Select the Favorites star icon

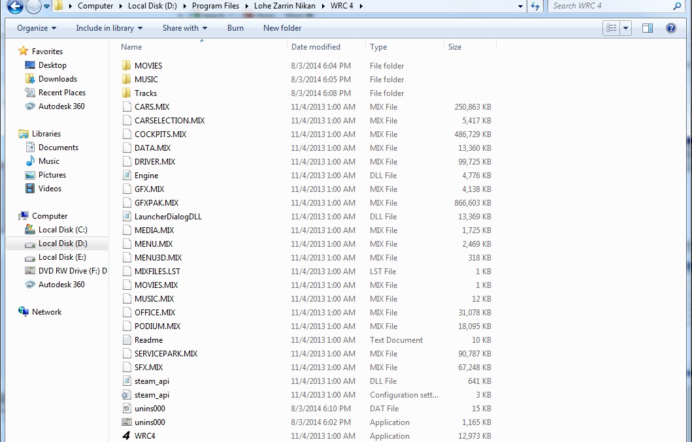tap(24, 51)
